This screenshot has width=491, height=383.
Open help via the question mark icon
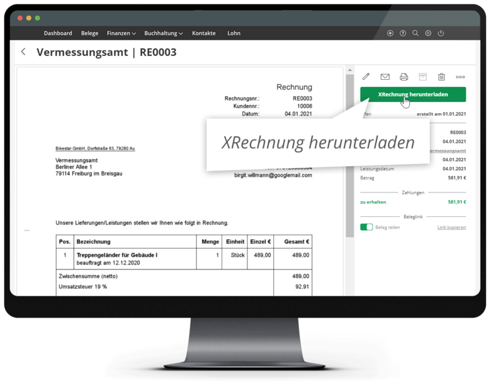403,33
